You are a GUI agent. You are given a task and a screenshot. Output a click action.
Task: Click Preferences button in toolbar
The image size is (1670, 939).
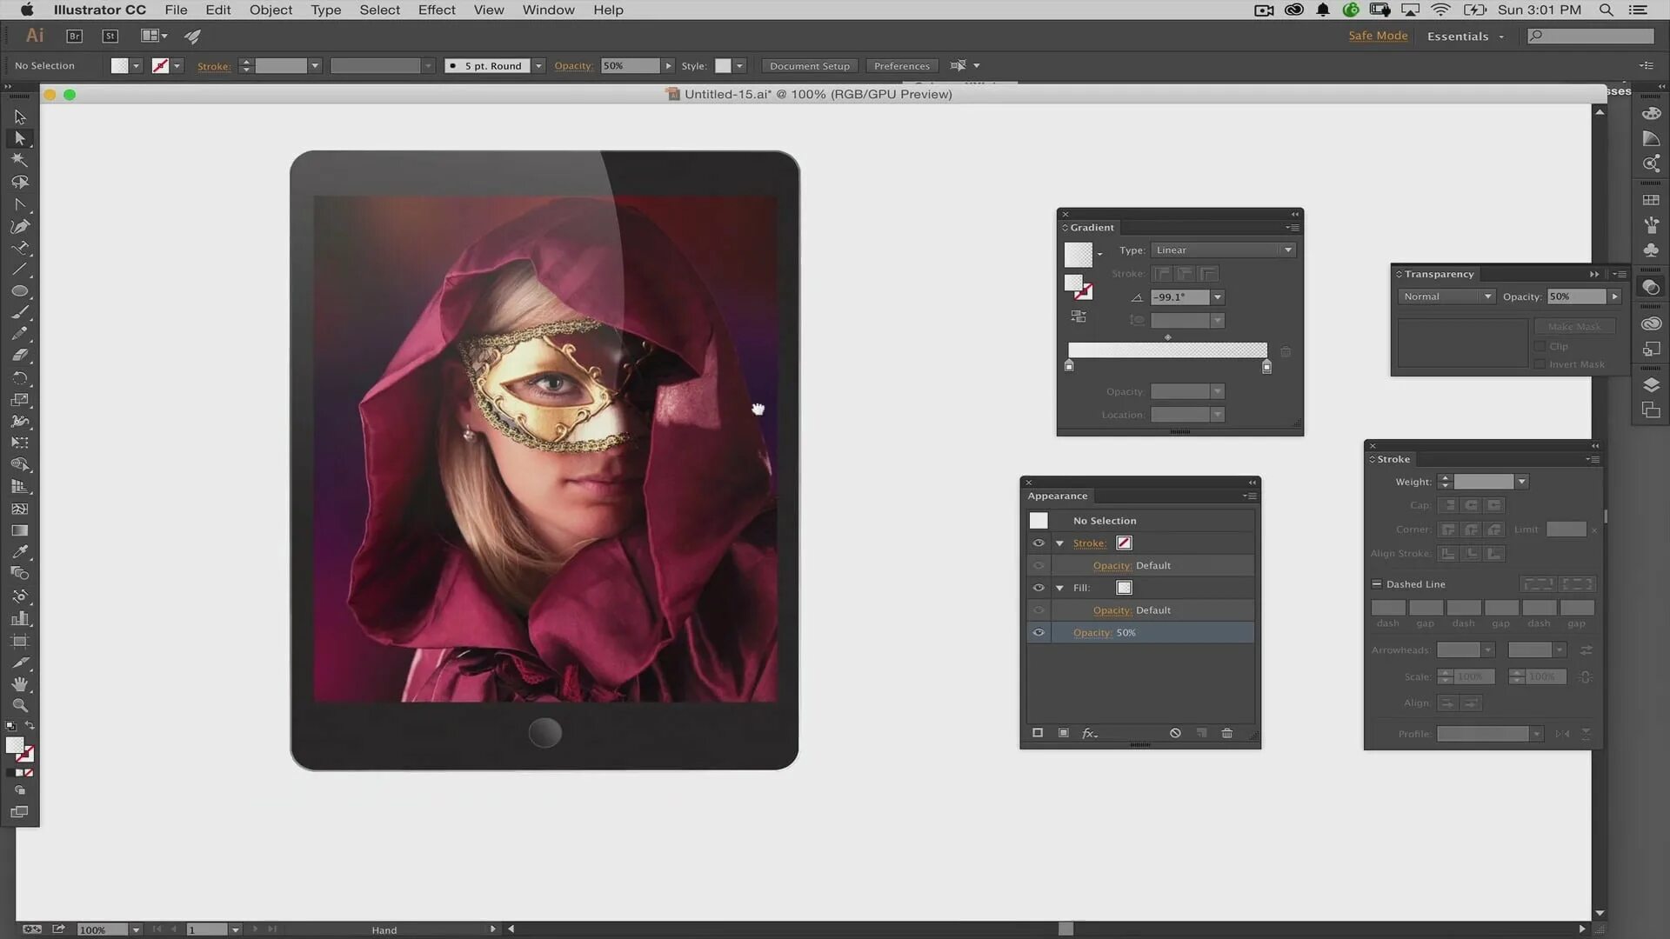click(x=901, y=65)
